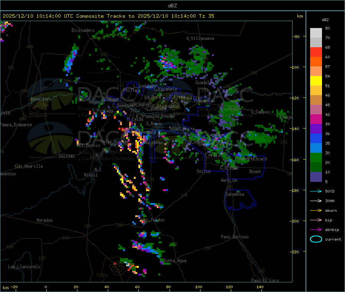Click the green echo cluster near A_Villanueva
The height and width of the screenshot is (292, 345).
(198, 61)
